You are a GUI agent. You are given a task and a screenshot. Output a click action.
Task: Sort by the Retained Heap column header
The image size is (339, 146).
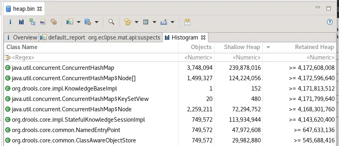click(x=314, y=47)
